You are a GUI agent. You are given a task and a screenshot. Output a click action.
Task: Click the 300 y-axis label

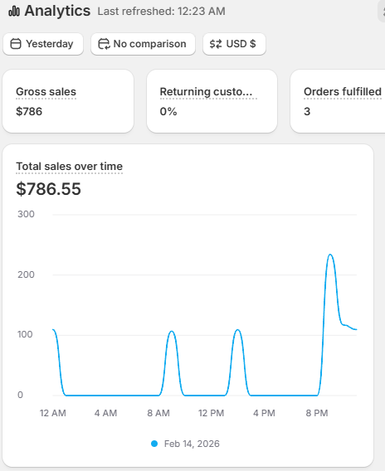point(26,214)
